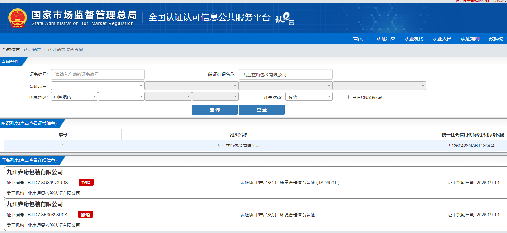
Task: Click the 全国认证认可信息公共服务平台 title
Action: tap(209, 17)
